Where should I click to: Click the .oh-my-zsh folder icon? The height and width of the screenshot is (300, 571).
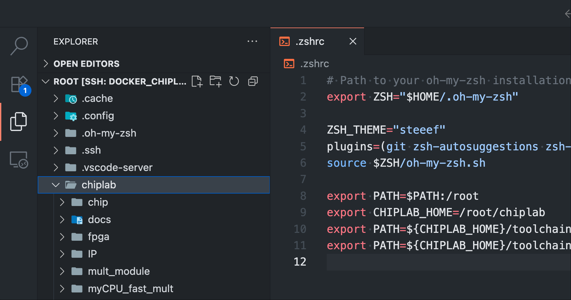[71, 133]
